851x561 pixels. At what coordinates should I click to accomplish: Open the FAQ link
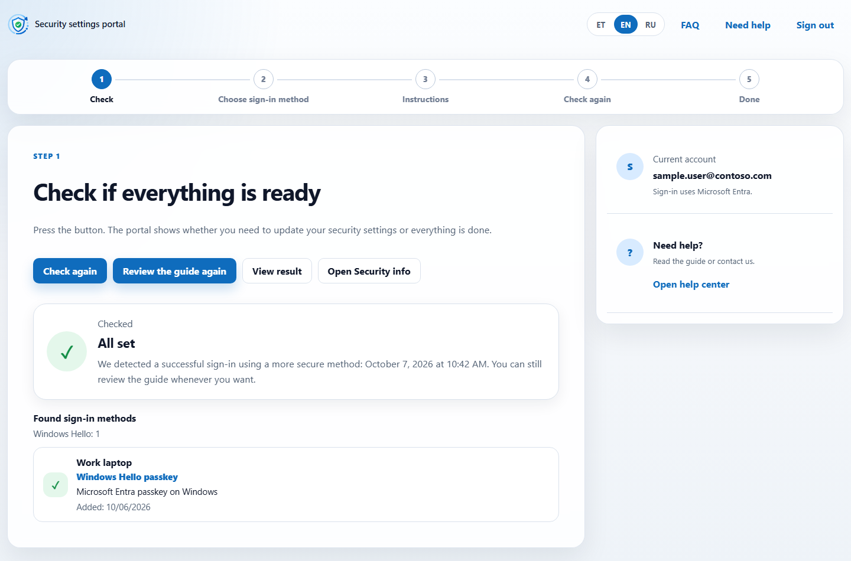click(690, 25)
